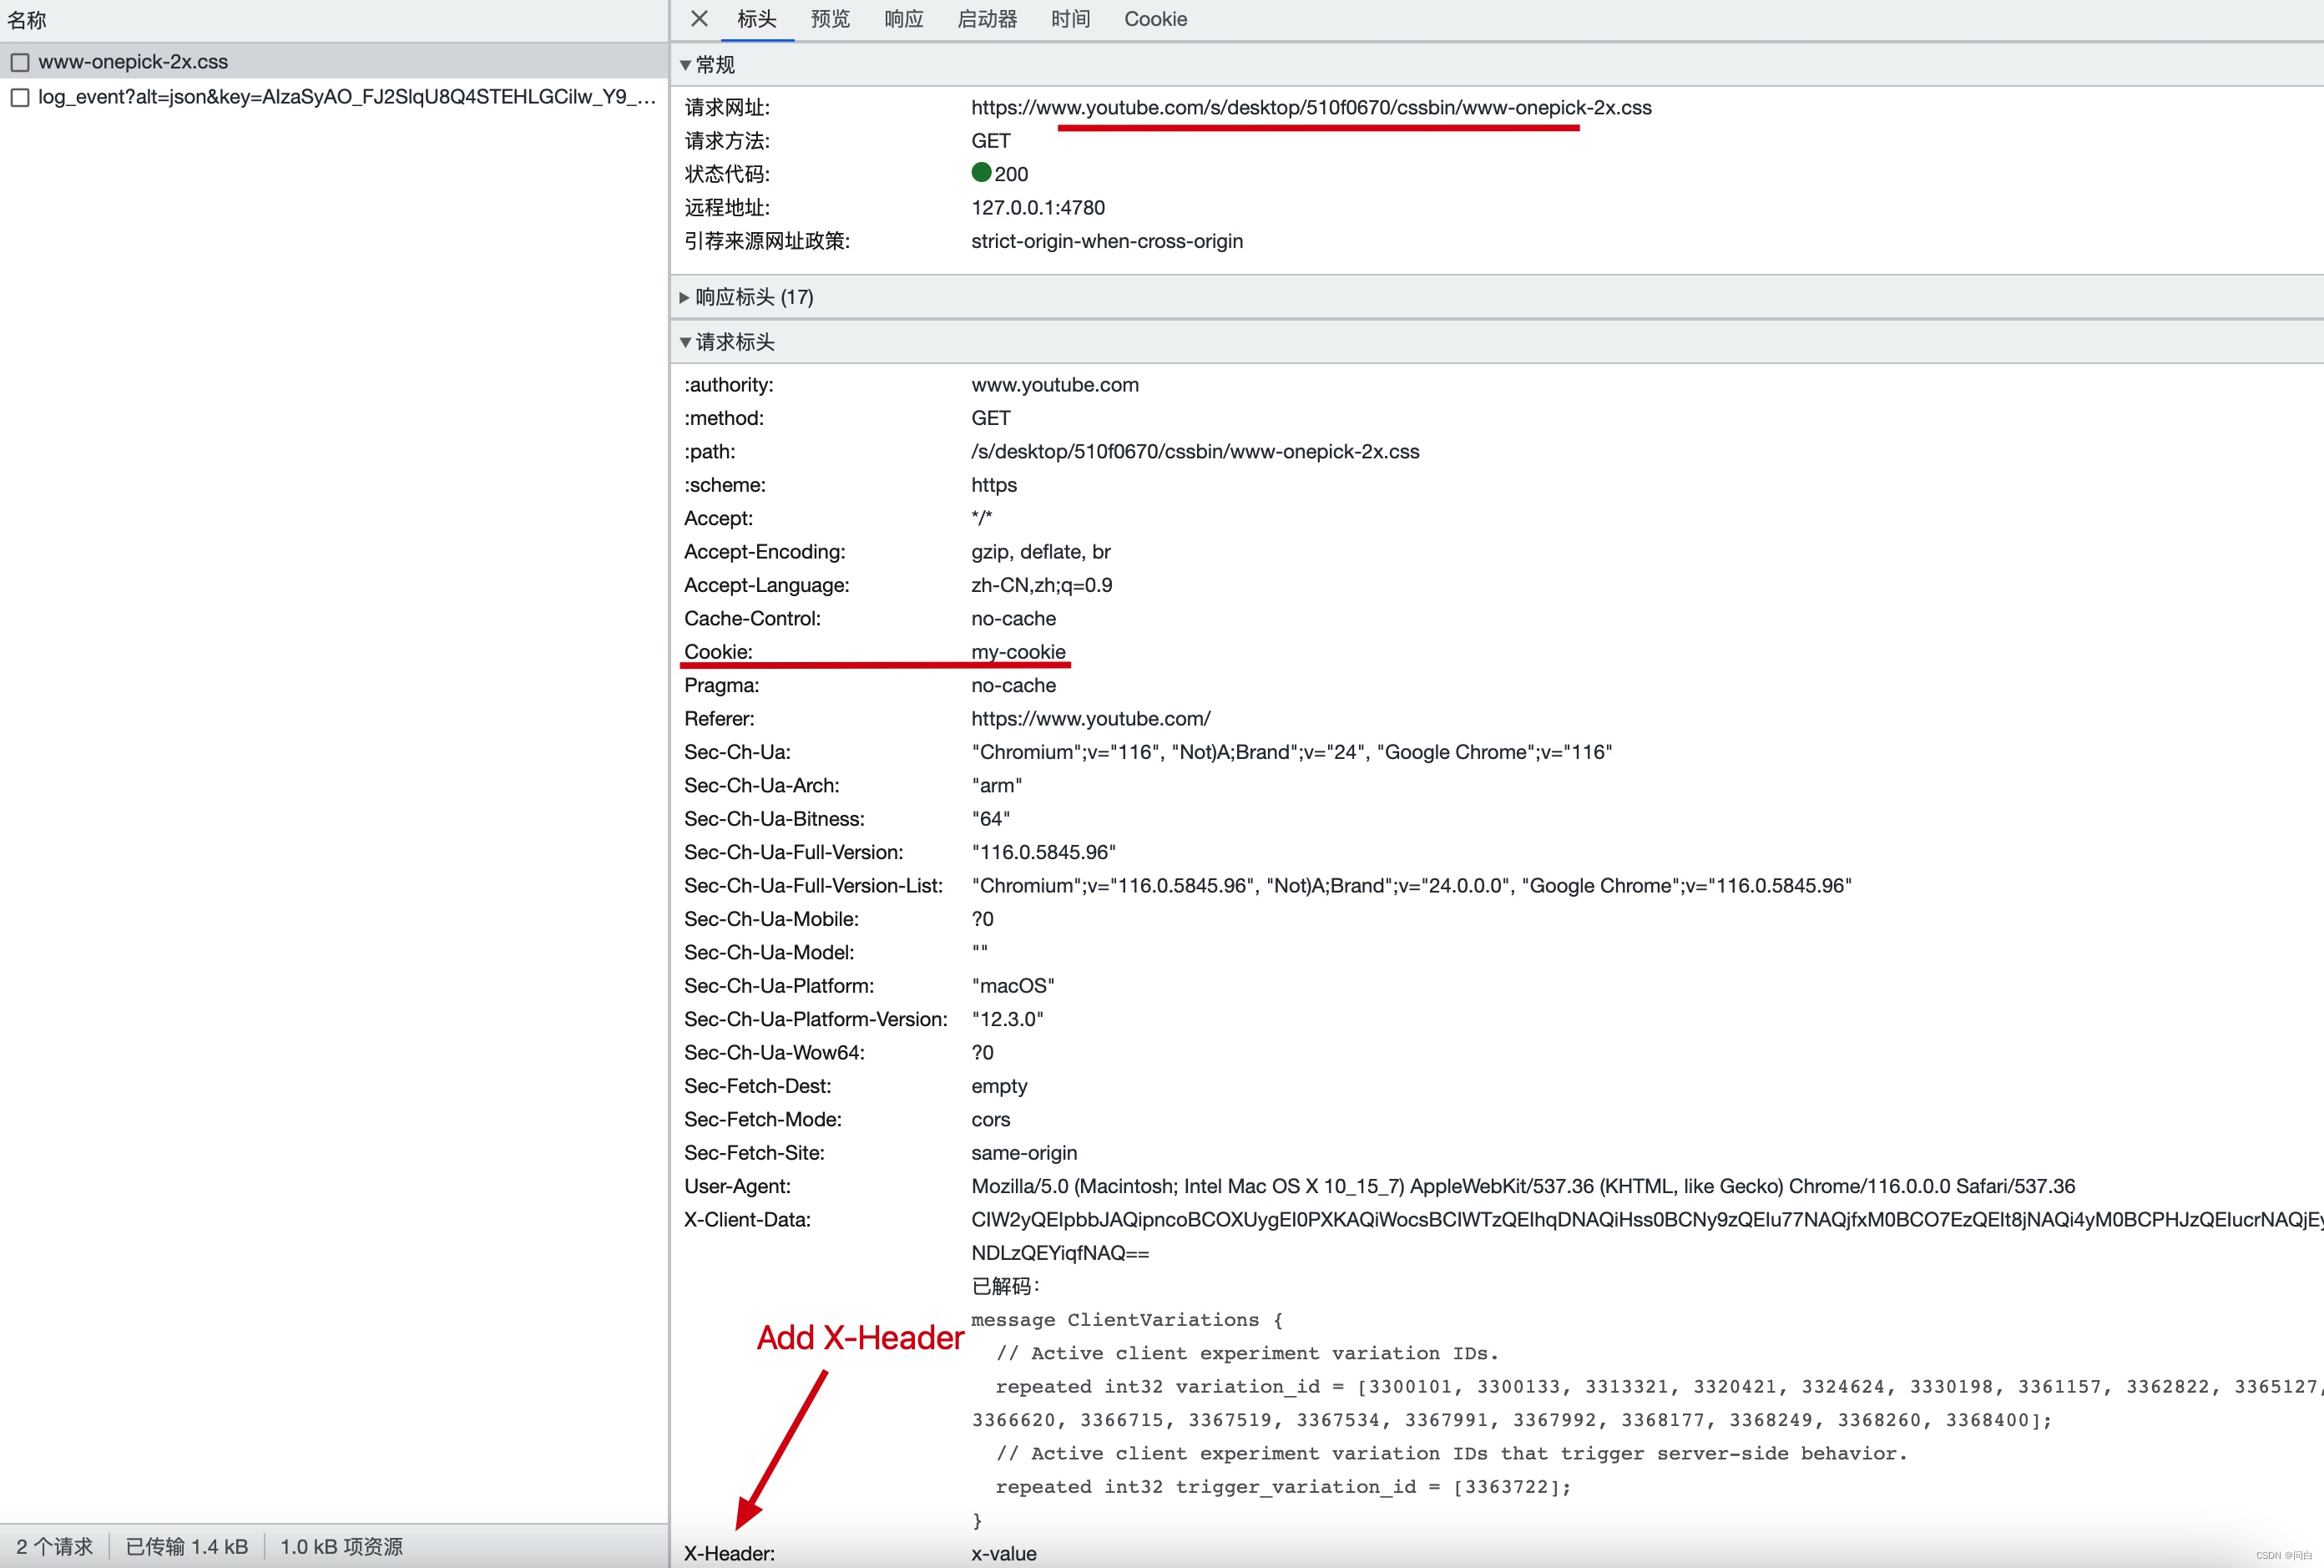Click the Cache-Control value no-cache
Image resolution: width=2324 pixels, height=1568 pixels.
(x=1013, y=618)
